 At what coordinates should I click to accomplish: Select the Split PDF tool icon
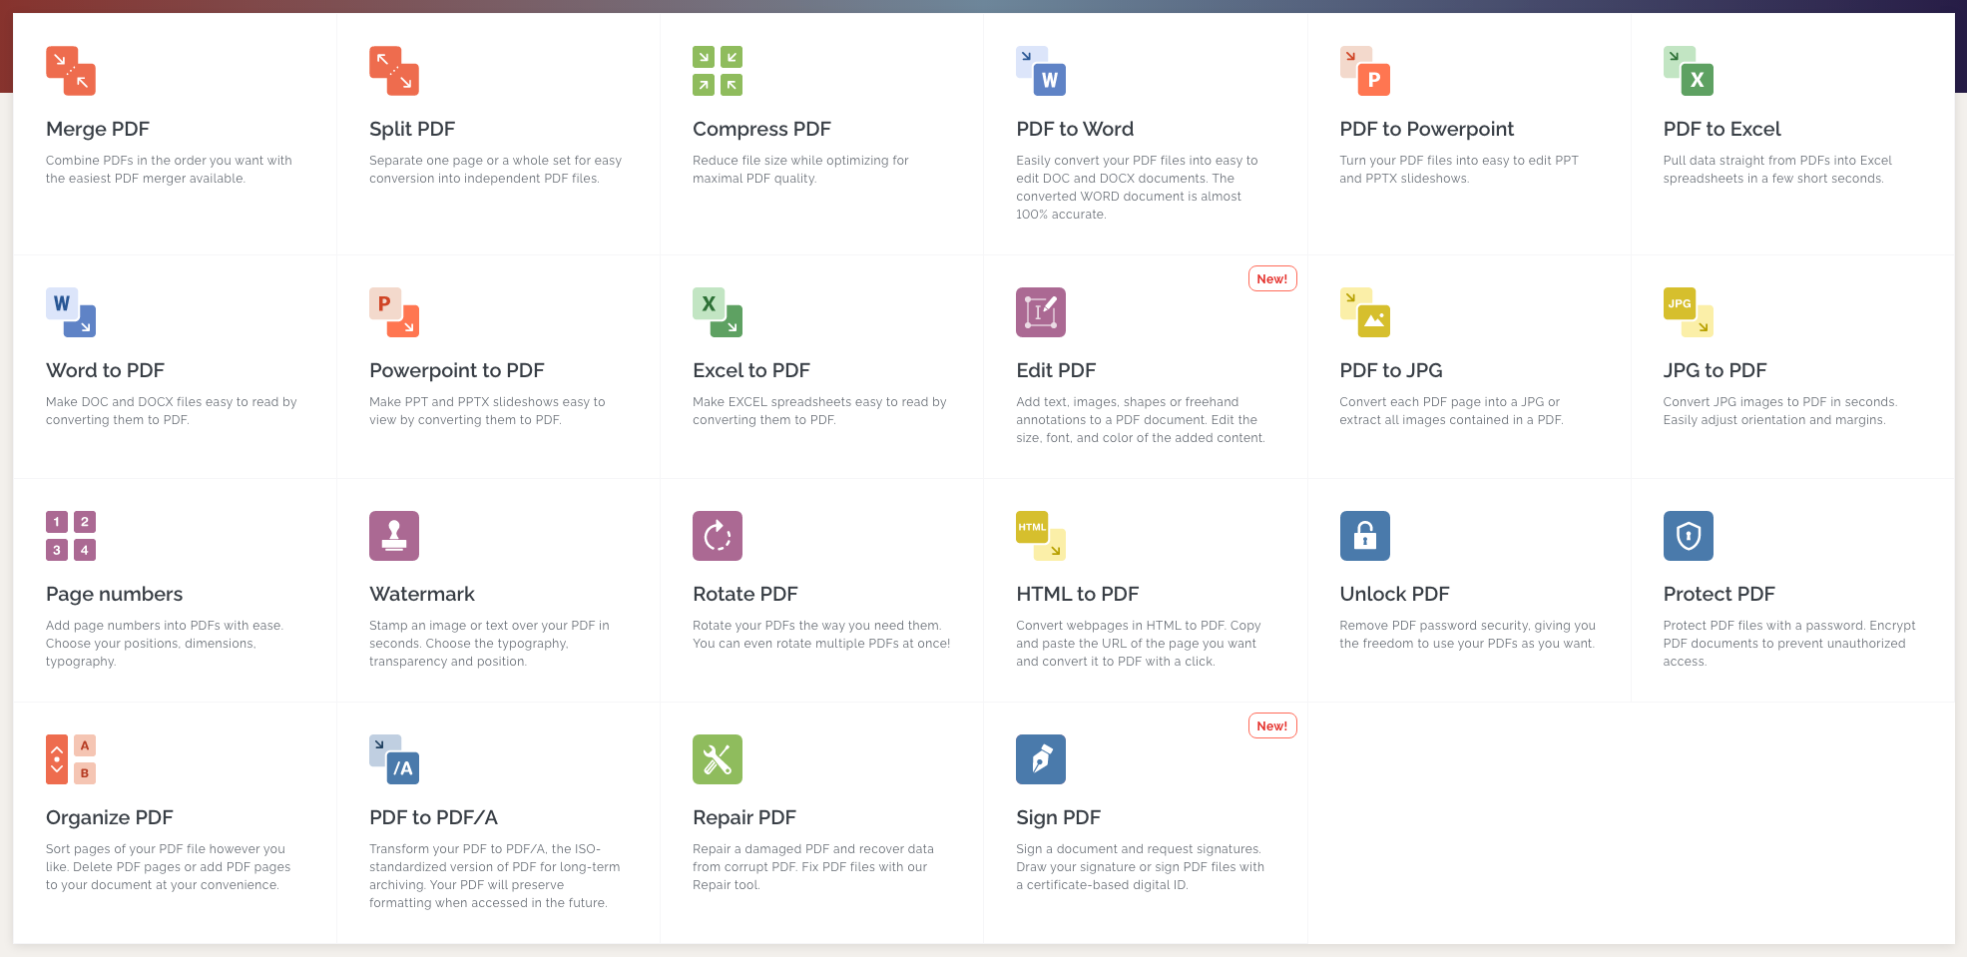[x=394, y=71]
